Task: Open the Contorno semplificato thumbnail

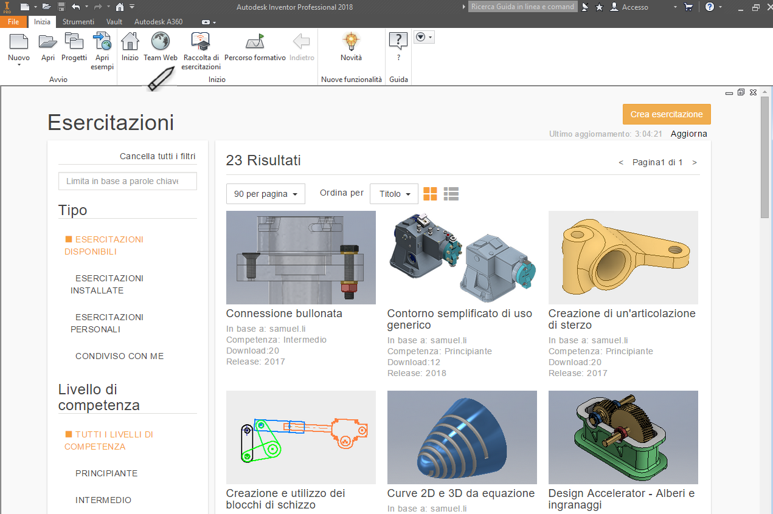Action: (462, 258)
